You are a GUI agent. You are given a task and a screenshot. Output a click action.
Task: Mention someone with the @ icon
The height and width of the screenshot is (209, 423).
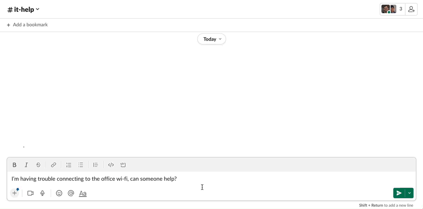(x=71, y=193)
